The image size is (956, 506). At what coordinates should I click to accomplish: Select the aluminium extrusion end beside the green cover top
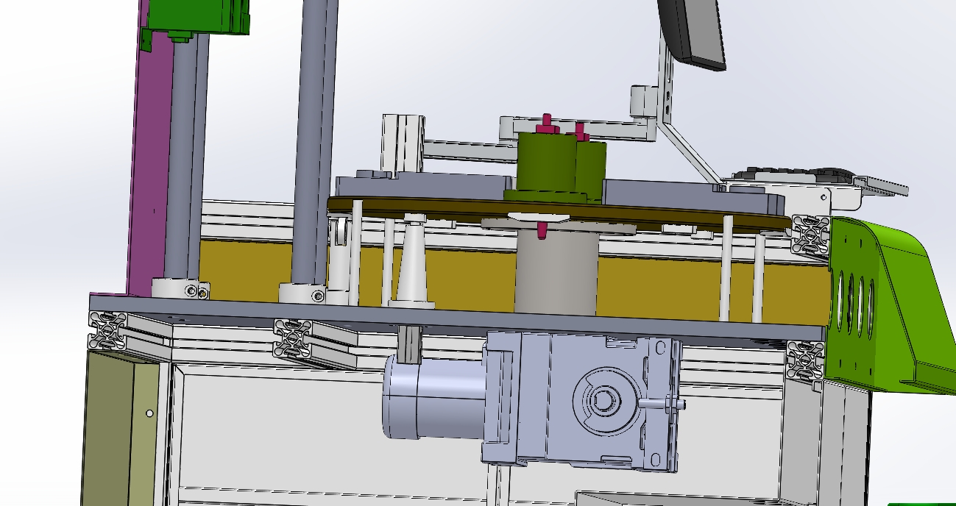point(812,235)
